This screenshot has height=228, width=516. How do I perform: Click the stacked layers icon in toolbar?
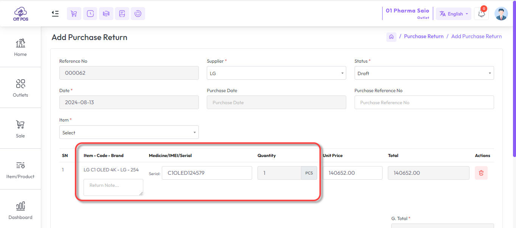pos(106,14)
